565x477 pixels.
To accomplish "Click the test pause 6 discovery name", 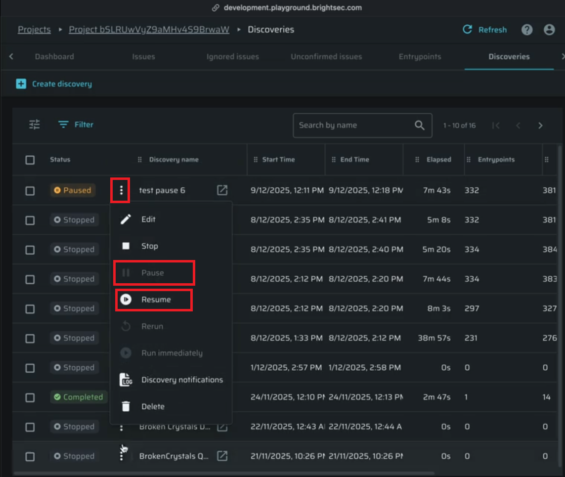I will 162,190.
